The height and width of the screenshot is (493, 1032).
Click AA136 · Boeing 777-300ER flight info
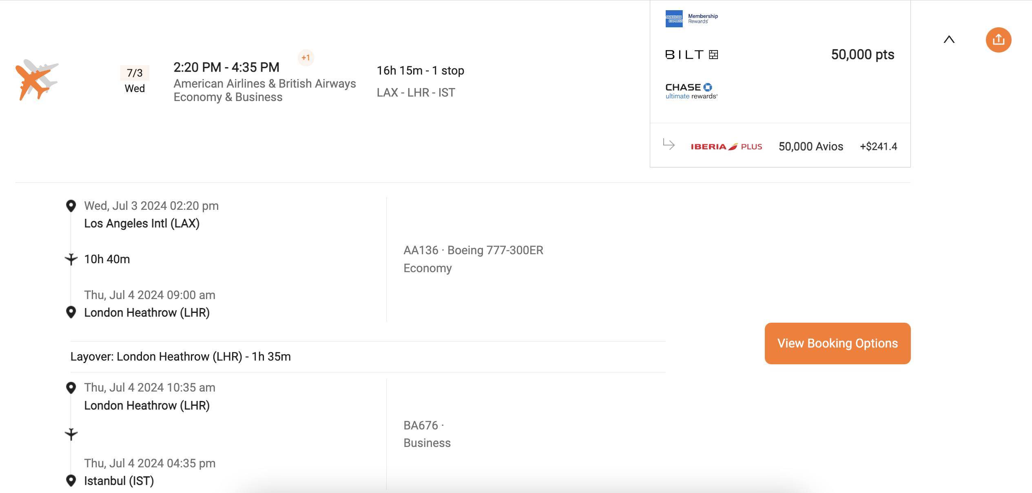(473, 250)
